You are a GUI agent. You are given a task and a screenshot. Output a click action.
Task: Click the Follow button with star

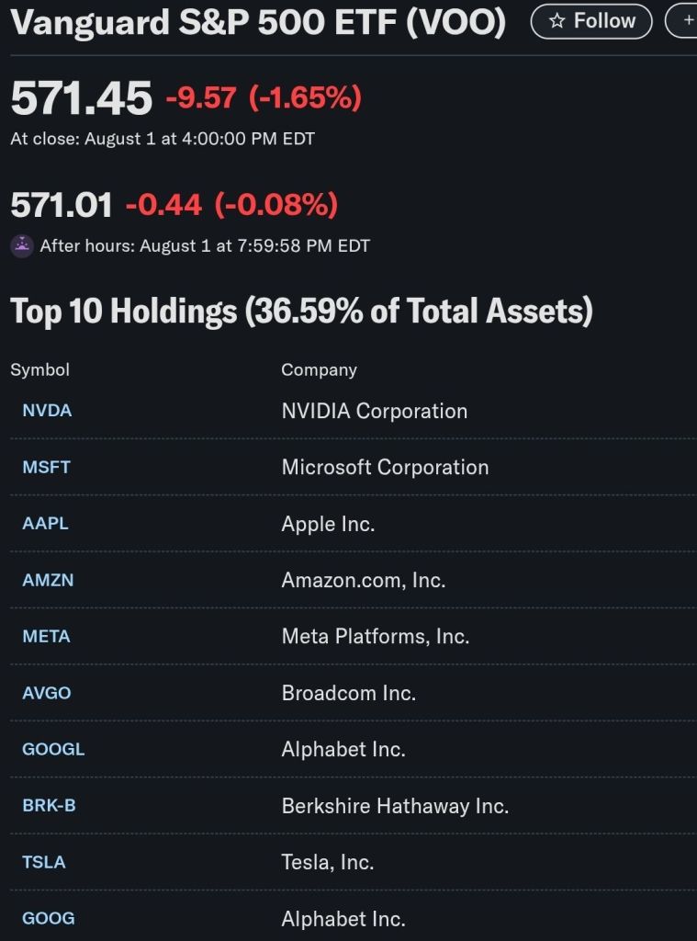pyautogui.click(x=591, y=21)
